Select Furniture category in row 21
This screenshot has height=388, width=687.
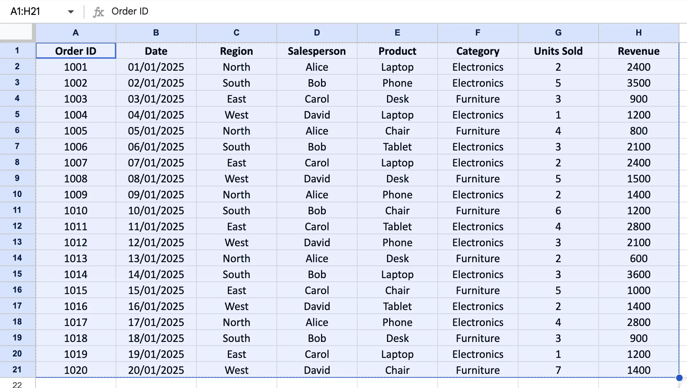[477, 370]
